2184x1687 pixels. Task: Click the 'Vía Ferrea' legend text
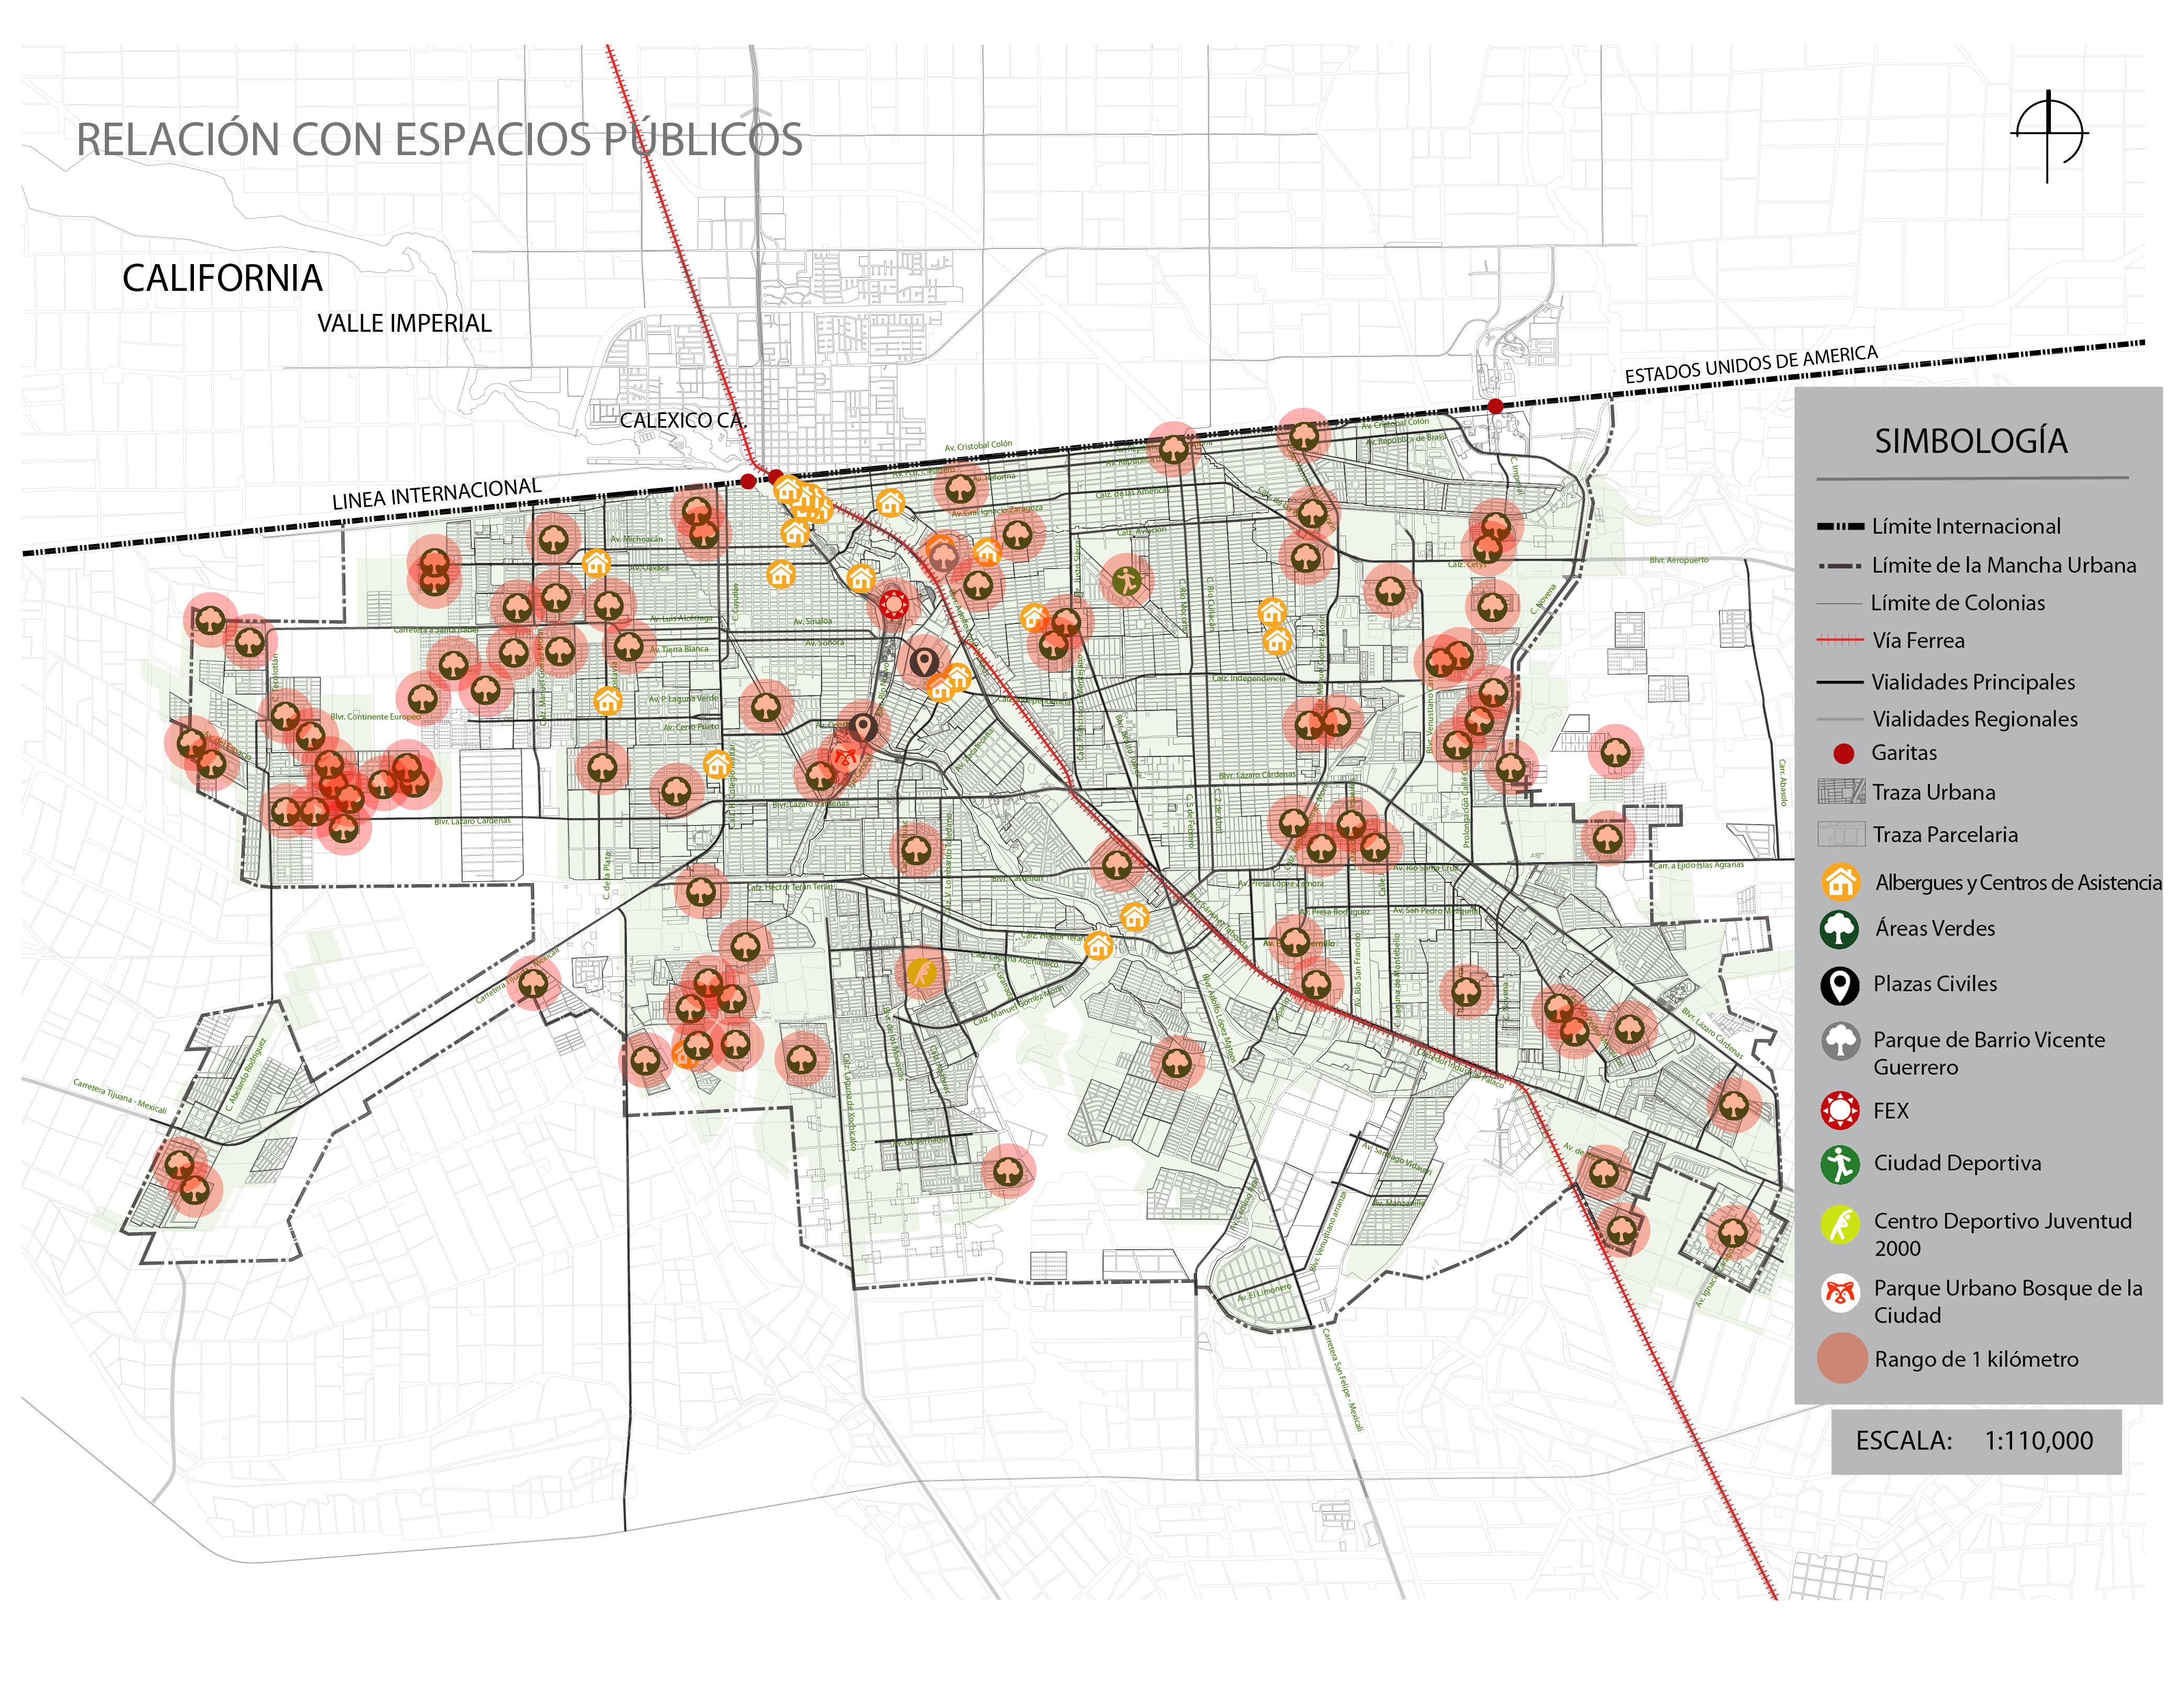click(1918, 640)
